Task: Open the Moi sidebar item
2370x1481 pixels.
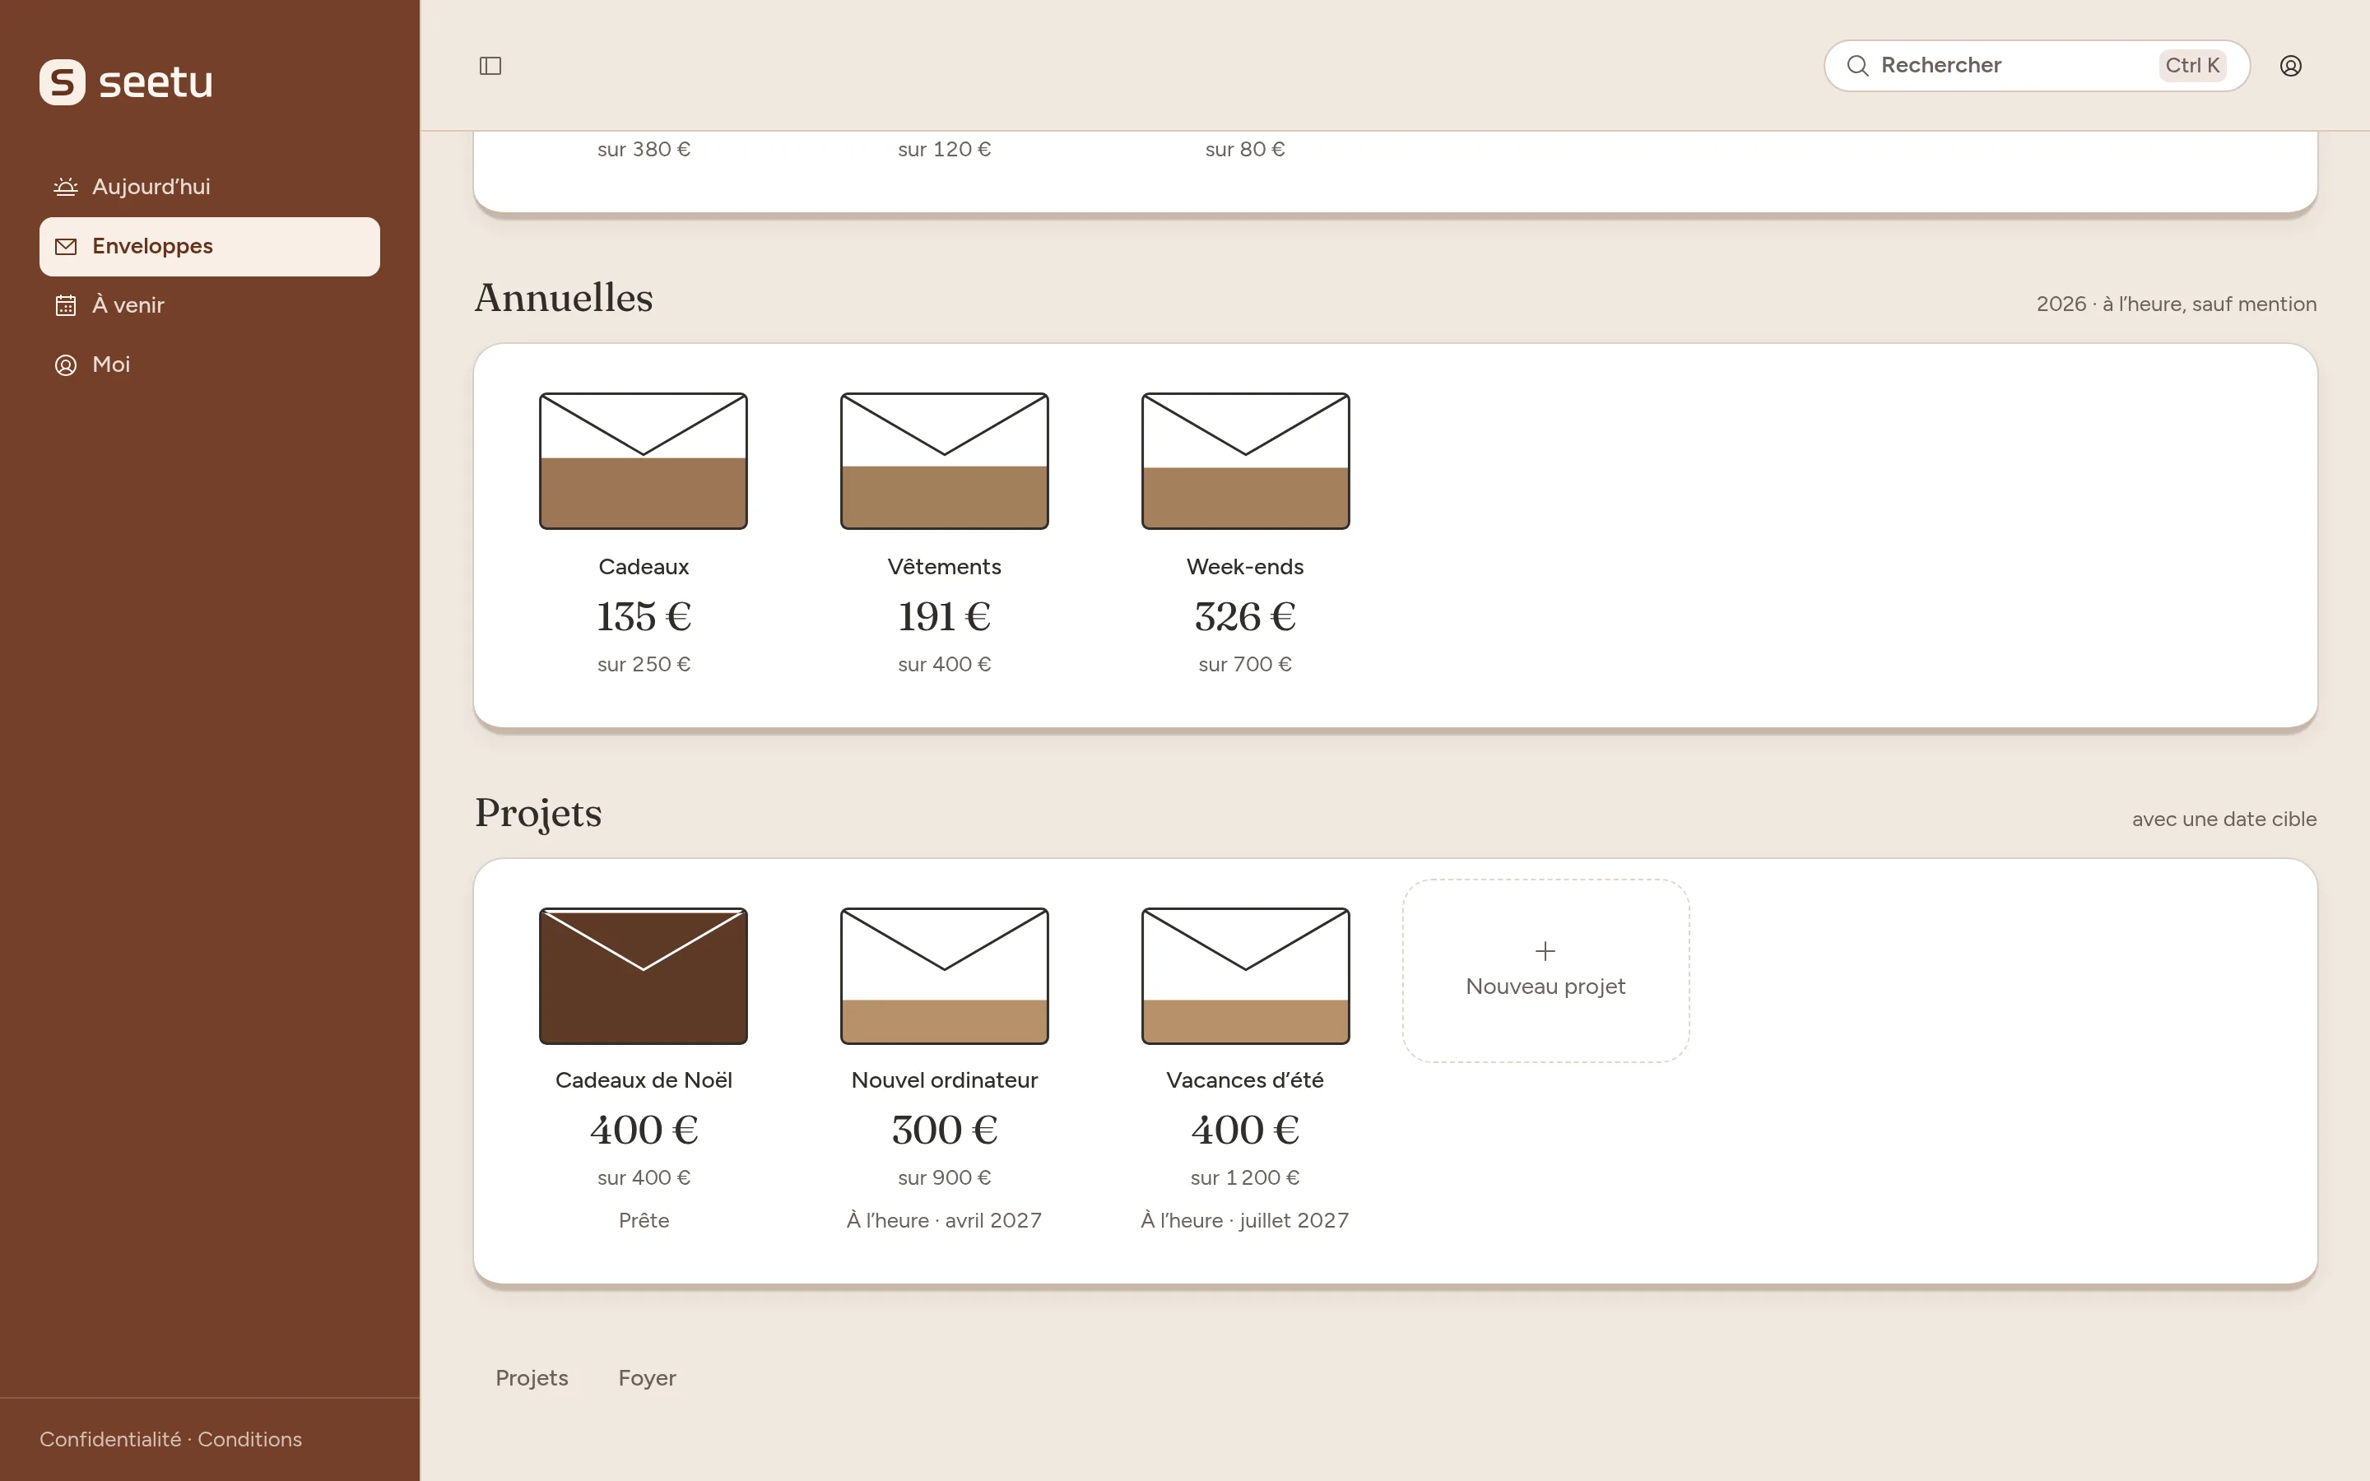Action: click(210, 364)
